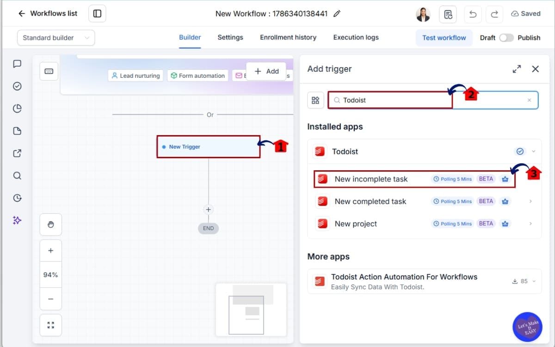Clear the search text
555x347 pixels.
529,100
